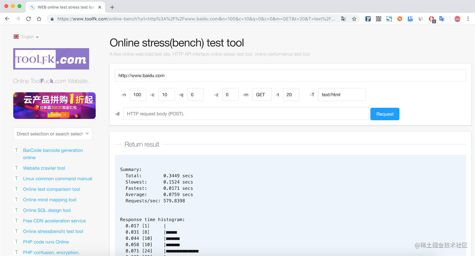This screenshot has width=475, height=256.
Task: Click the address bar URL
Action: [196, 19]
